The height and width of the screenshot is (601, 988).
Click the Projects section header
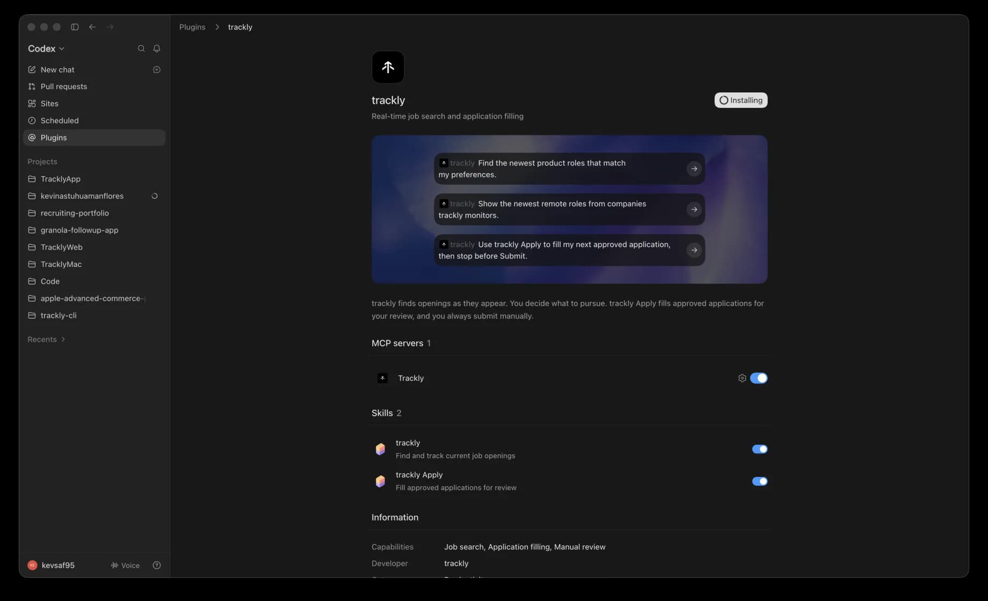coord(42,162)
